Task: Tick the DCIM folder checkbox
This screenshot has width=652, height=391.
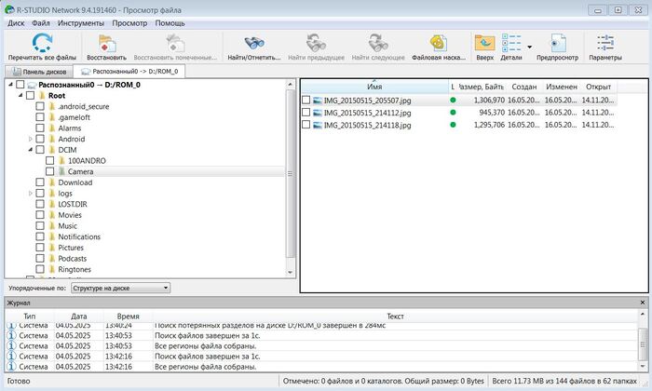Action: [x=40, y=150]
